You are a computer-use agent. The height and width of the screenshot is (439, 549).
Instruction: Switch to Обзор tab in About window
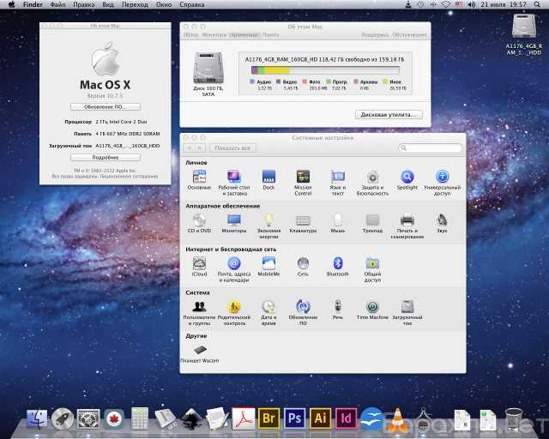[x=190, y=35]
